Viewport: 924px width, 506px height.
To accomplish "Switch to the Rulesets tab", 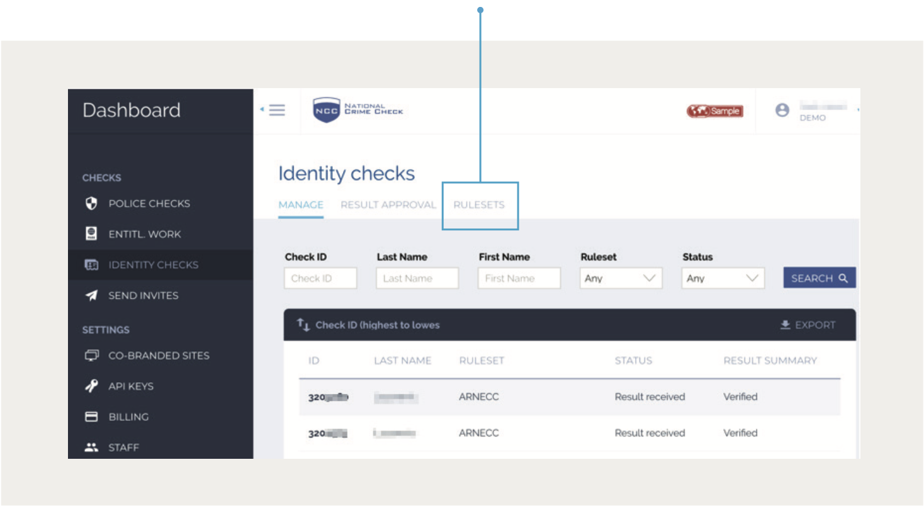I will click(480, 205).
